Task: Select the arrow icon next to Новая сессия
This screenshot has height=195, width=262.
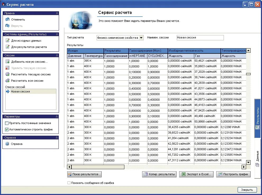Action: tap(8, 91)
